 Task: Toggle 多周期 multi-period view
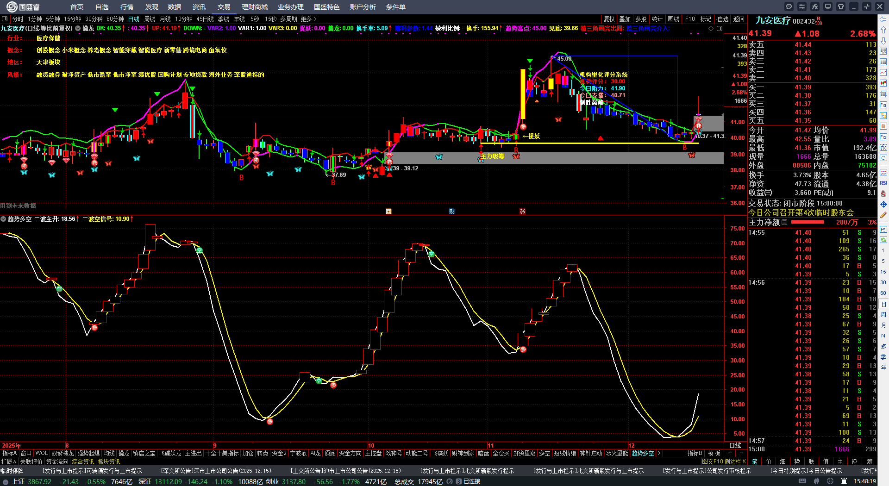(x=288, y=19)
